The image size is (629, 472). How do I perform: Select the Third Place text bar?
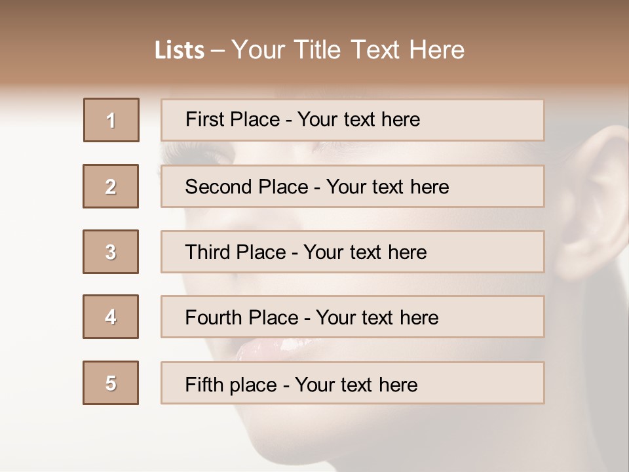tap(353, 252)
